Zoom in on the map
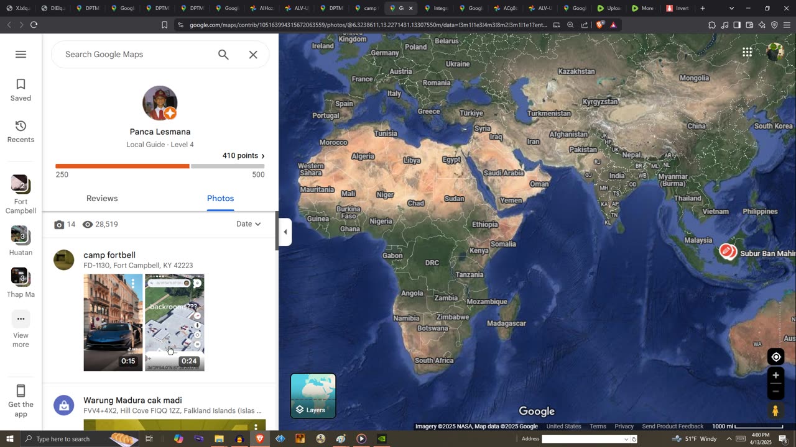Image resolution: width=796 pixels, height=447 pixels. point(775,376)
